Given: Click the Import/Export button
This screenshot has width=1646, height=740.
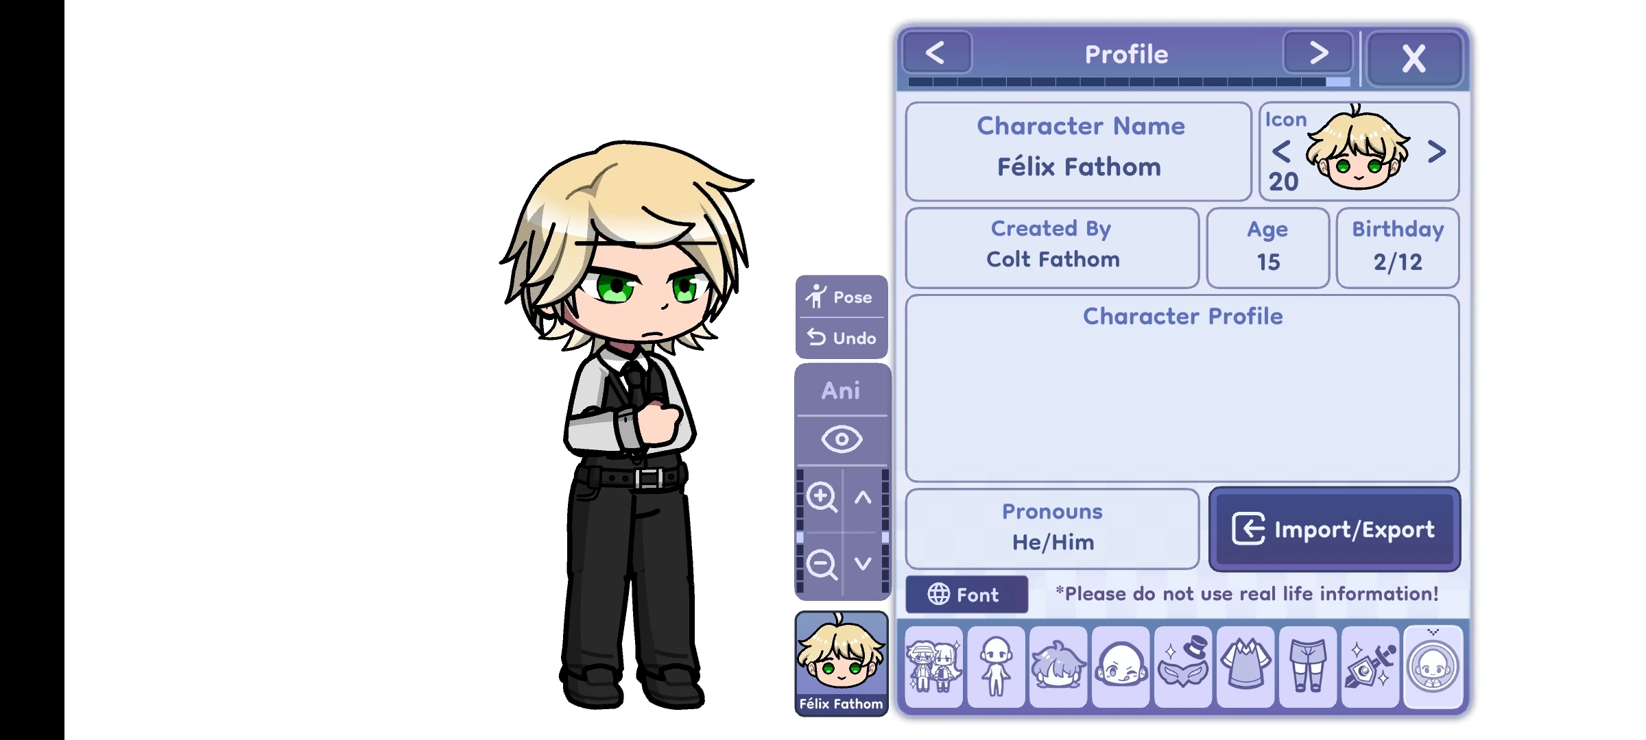Looking at the screenshot, I should tap(1334, 529).
